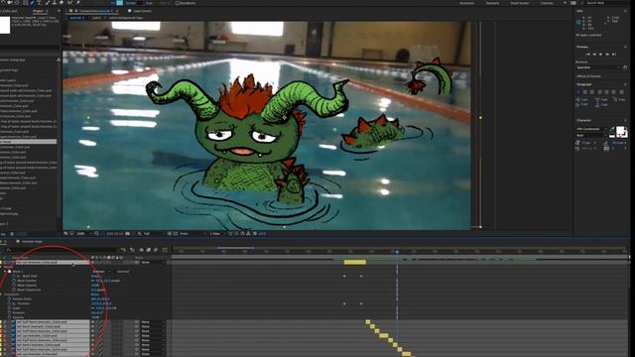
Task: Switch to the Libraries workspace
Action: [x=547, y=3]
